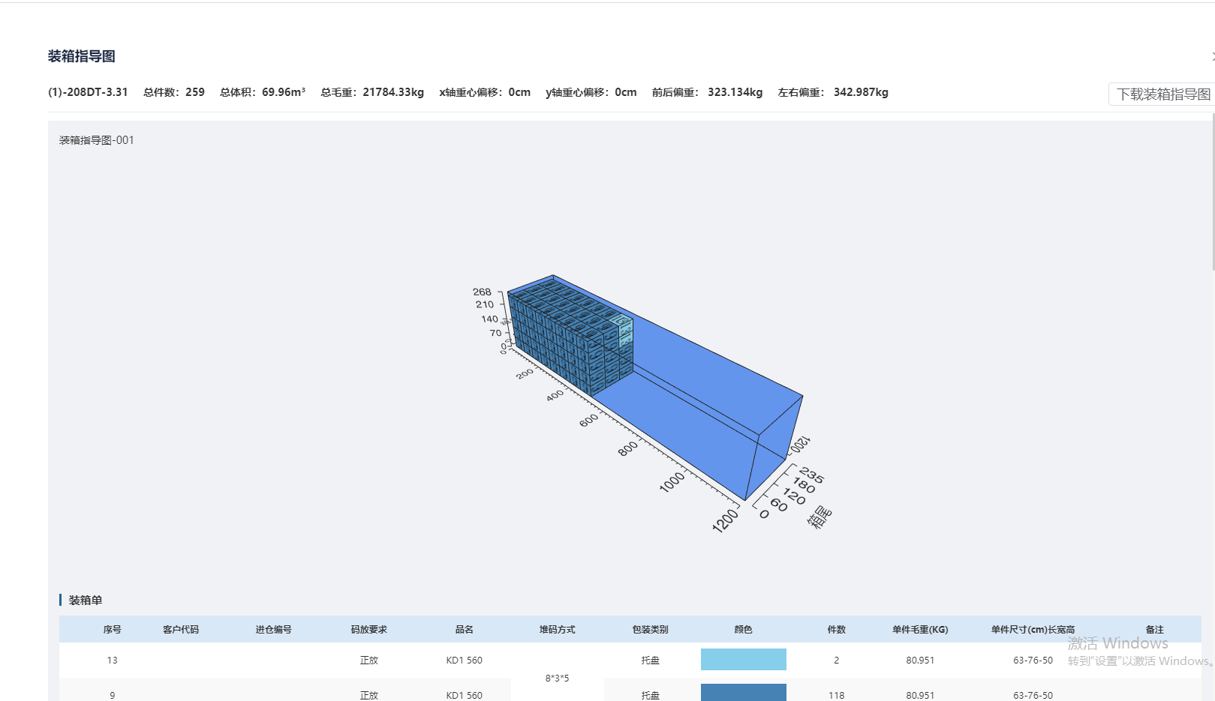The height and width of the screenshot is (701, 1215).
Task: Click the 正放 cell in row 9
Action: 368,695
